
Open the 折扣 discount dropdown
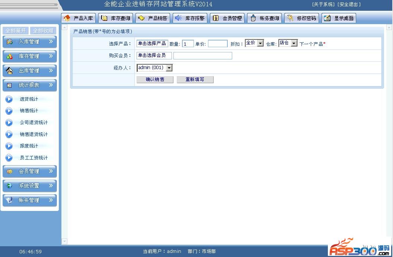(254, 43)
